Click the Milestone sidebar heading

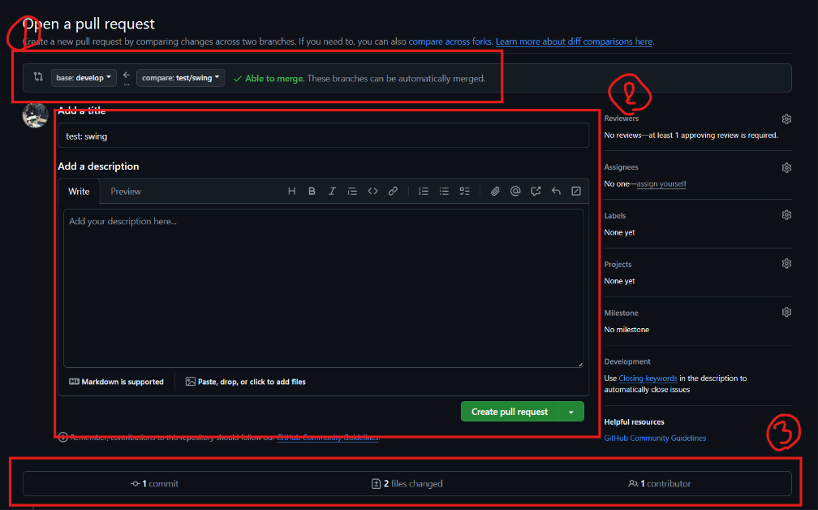[x=622, y=313]
